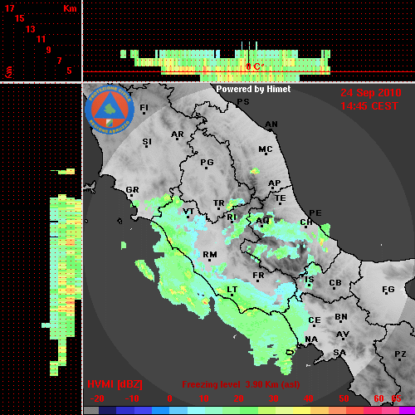Click the 30 value on dBZ scale
The image size is (415, 415).
click(x=273, y=398)
